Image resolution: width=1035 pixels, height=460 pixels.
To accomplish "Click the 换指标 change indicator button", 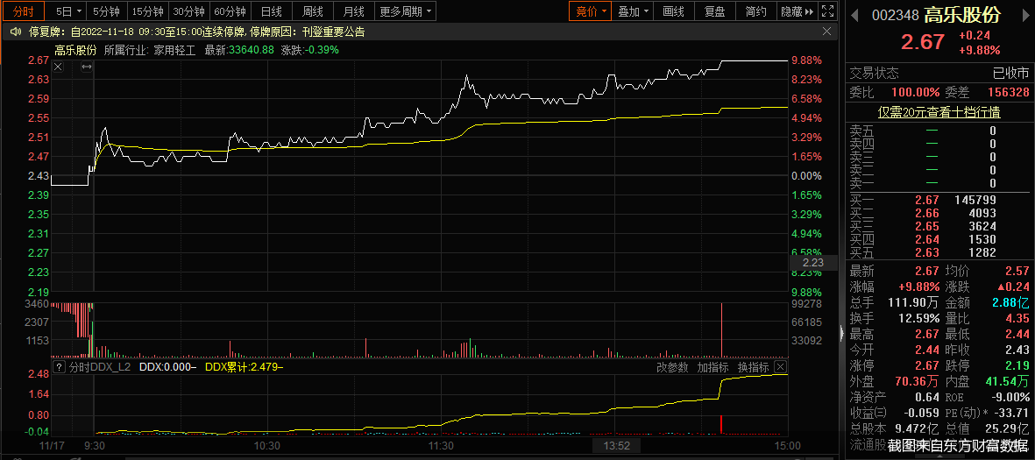I will 753,367.
